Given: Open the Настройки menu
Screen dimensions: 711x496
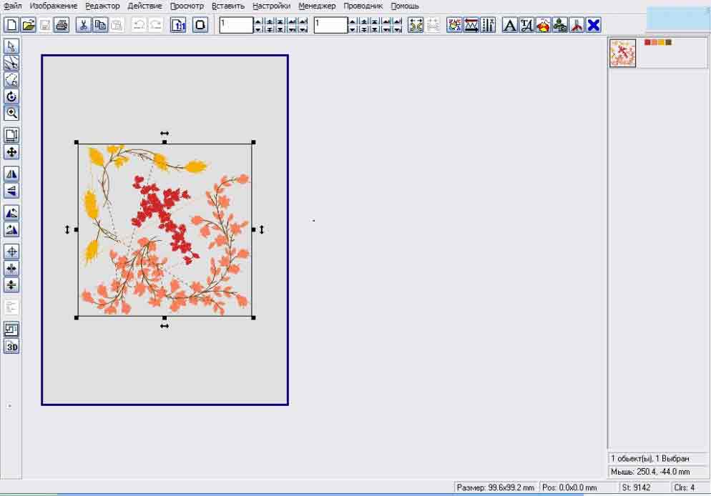Looking at the screenshot, I should tap(271, 6).
